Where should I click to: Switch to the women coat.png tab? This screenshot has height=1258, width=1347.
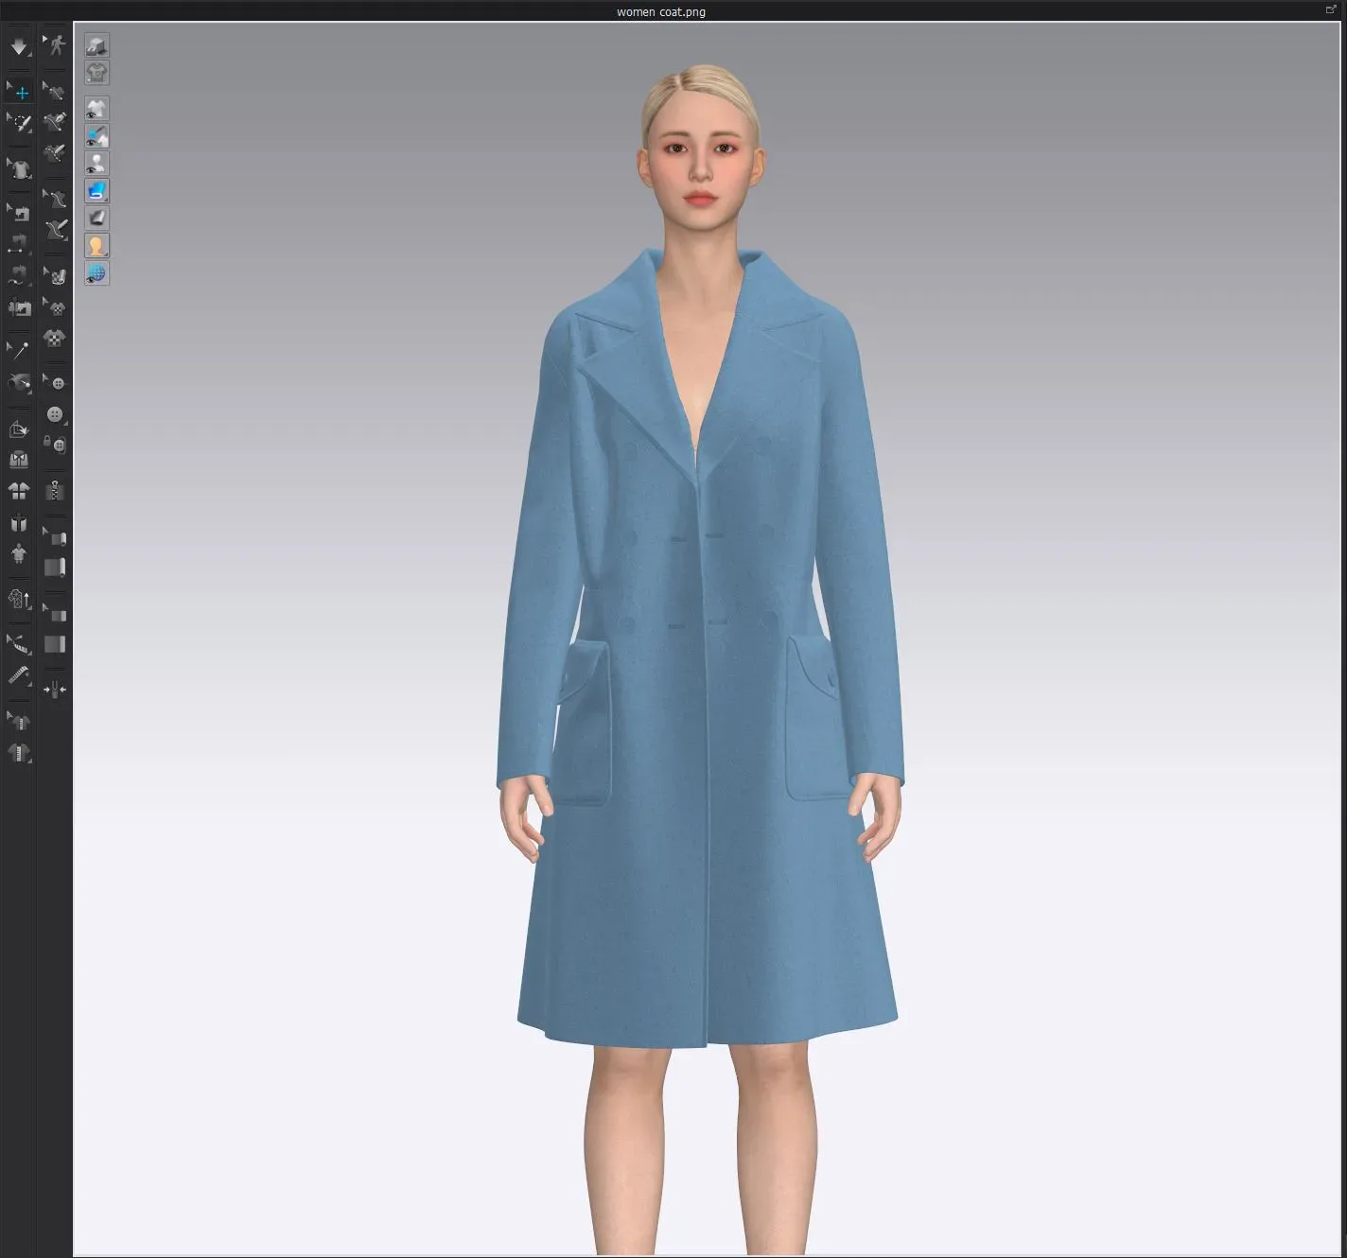[659, 11]
